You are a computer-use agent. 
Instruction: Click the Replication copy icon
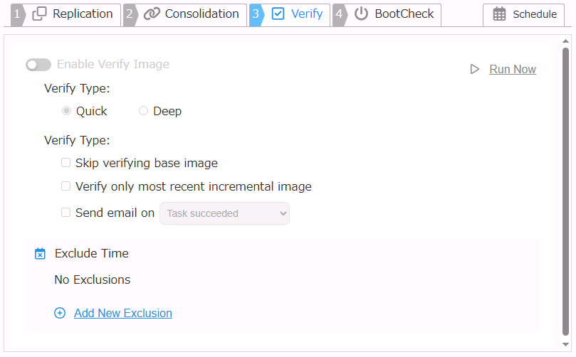tap(40, 14)
